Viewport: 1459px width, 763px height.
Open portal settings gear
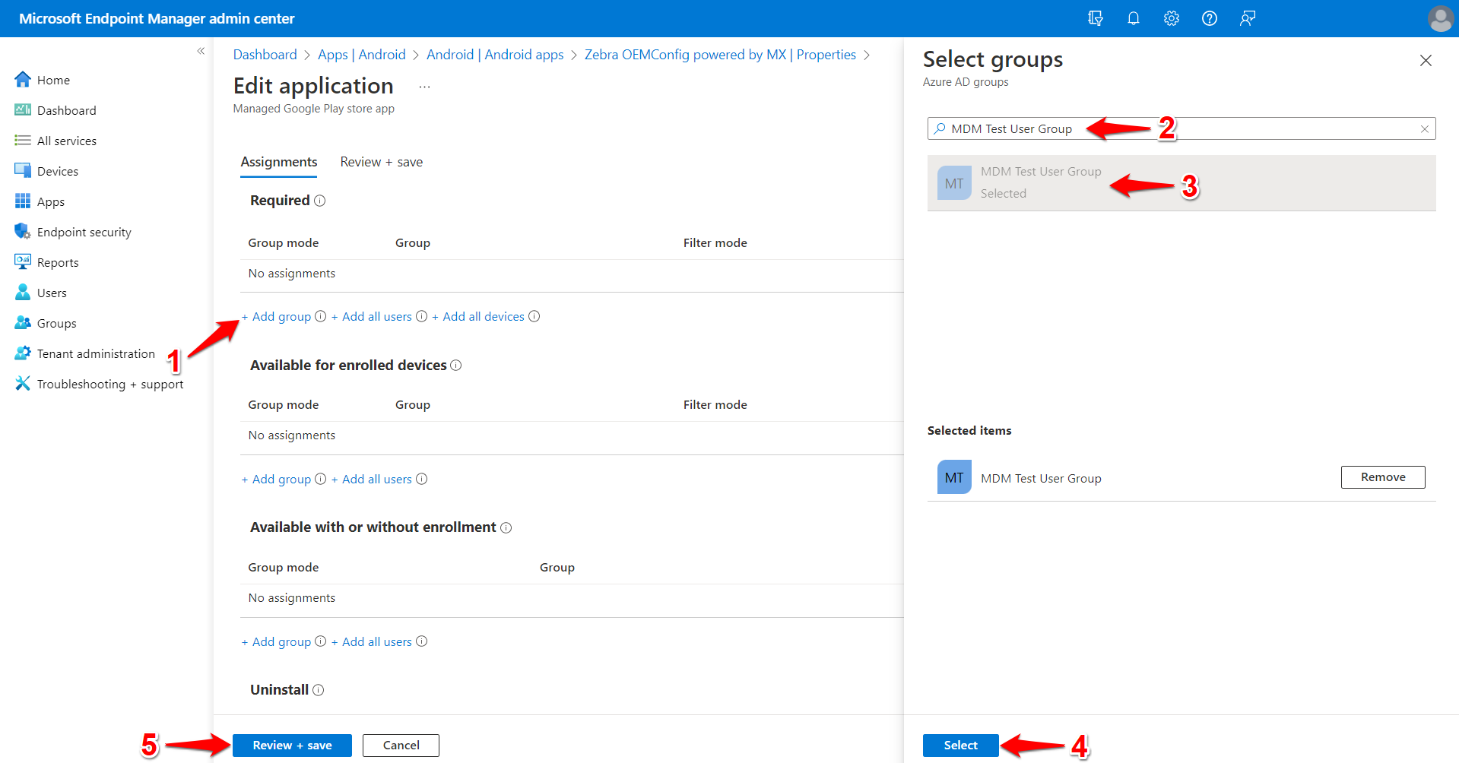1171,18
